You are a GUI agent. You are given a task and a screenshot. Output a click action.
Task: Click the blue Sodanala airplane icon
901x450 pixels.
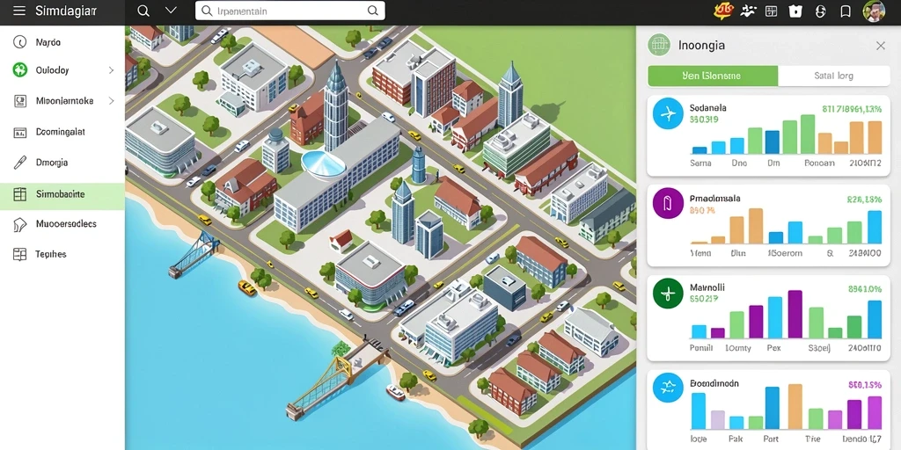668,113
